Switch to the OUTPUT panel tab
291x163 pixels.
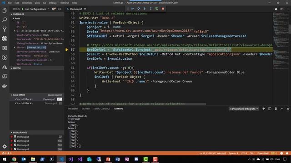pos(86,109)
